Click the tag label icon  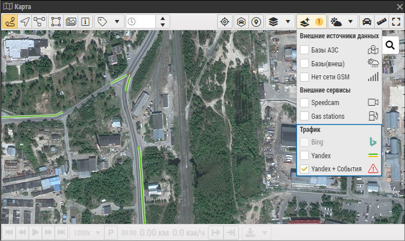(102, 22)
